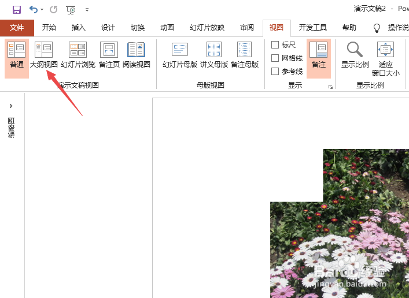
Task: Click the Redo/Repeat icon
Action: pos(53,10)
